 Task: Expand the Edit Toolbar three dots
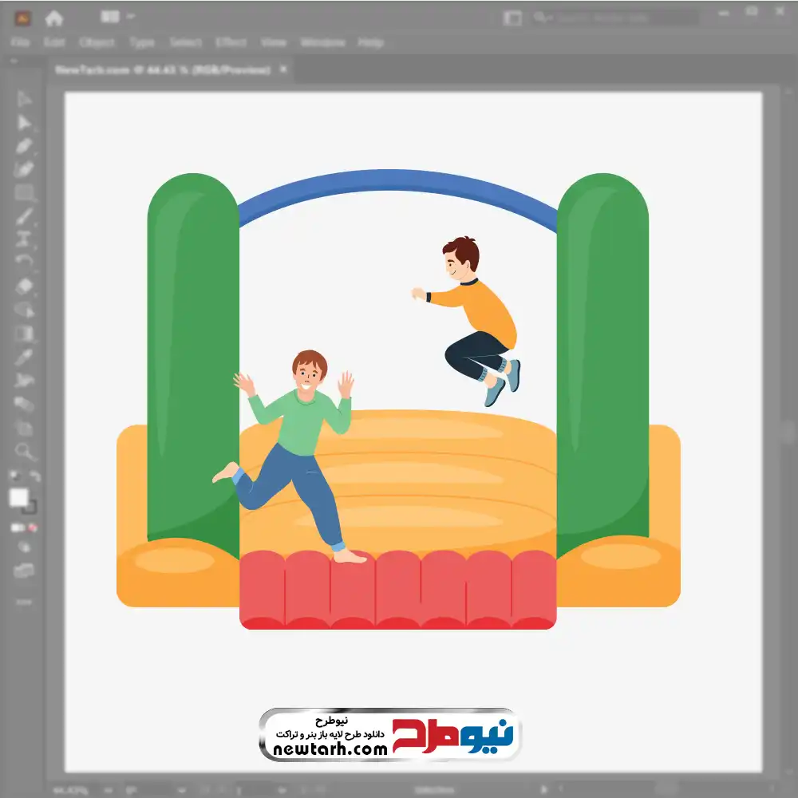tap(23, 602)
